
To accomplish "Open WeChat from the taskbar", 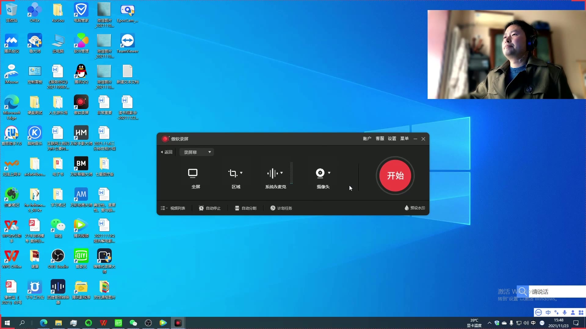I will point(133,323).
